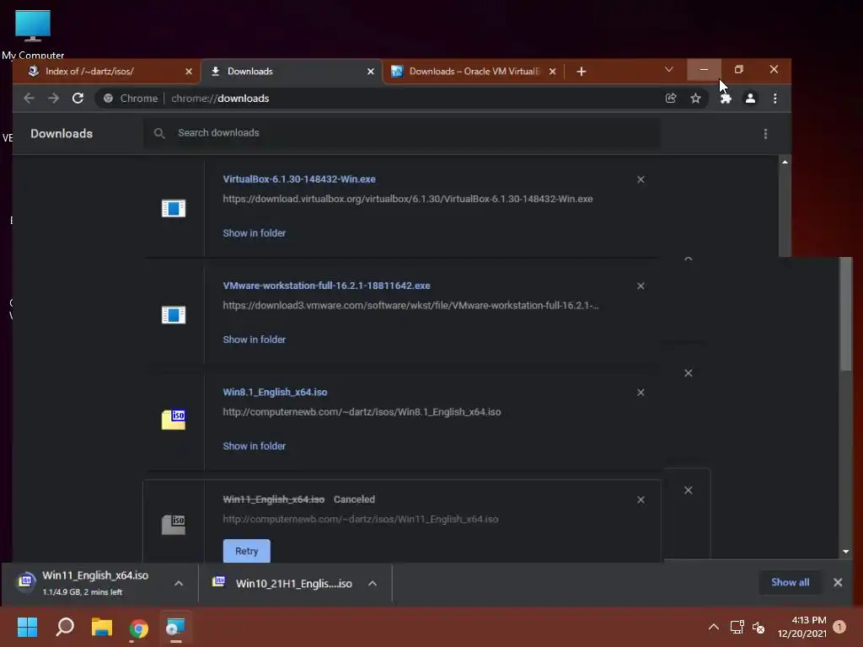
Task: Open new tab with plus button
Action: [582, 72]
